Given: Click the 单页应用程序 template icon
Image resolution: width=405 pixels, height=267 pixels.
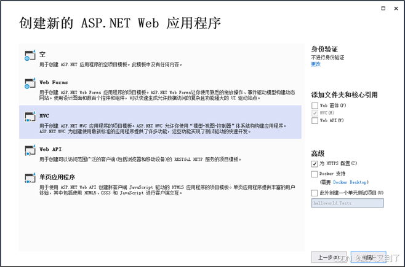Looking at the screenshot, I should click(30, 178).
